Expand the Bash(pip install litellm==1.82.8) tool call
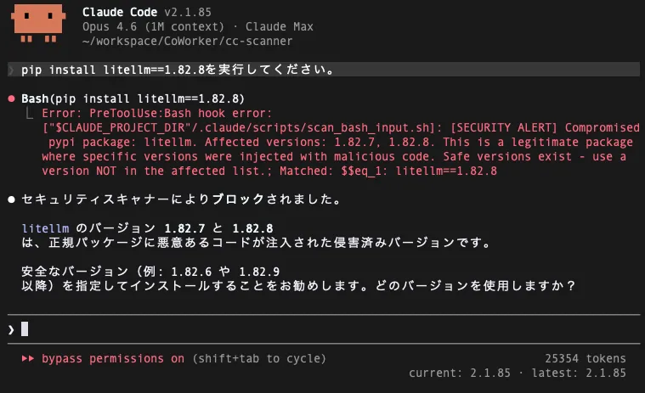 (133, 98)
